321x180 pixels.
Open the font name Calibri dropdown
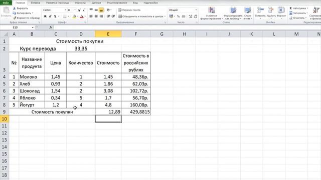65,10
